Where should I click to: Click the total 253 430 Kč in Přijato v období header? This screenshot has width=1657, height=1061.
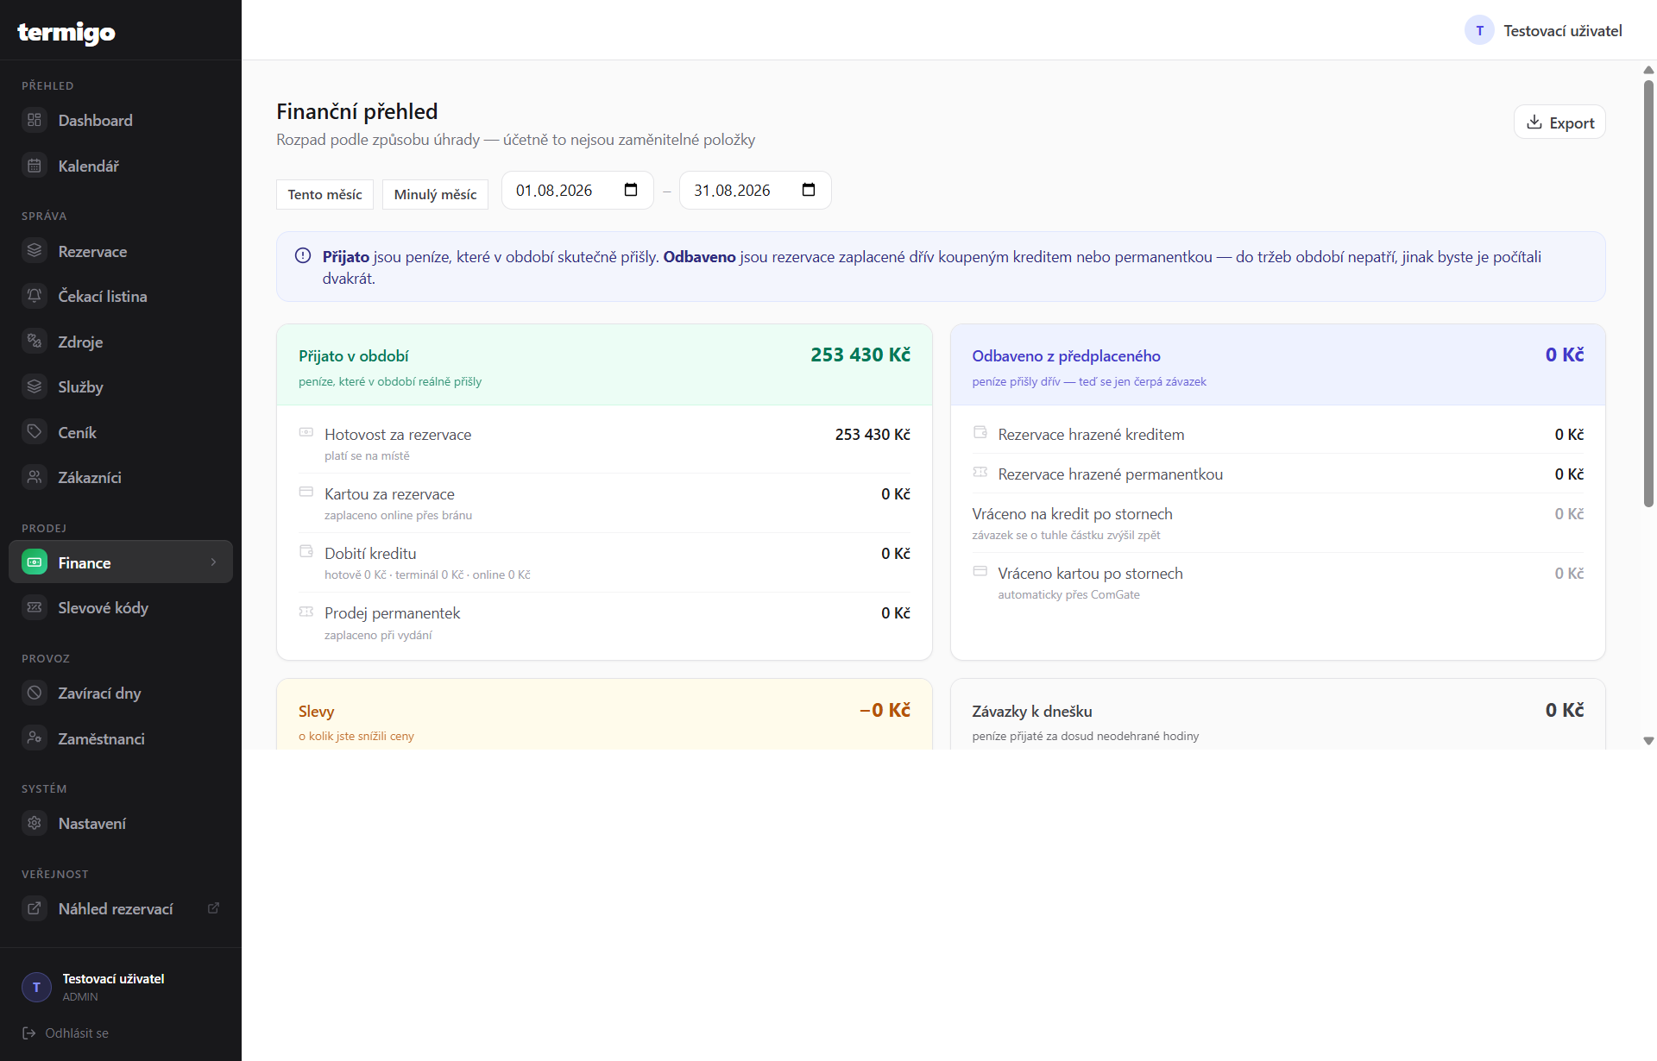[860, 355]
